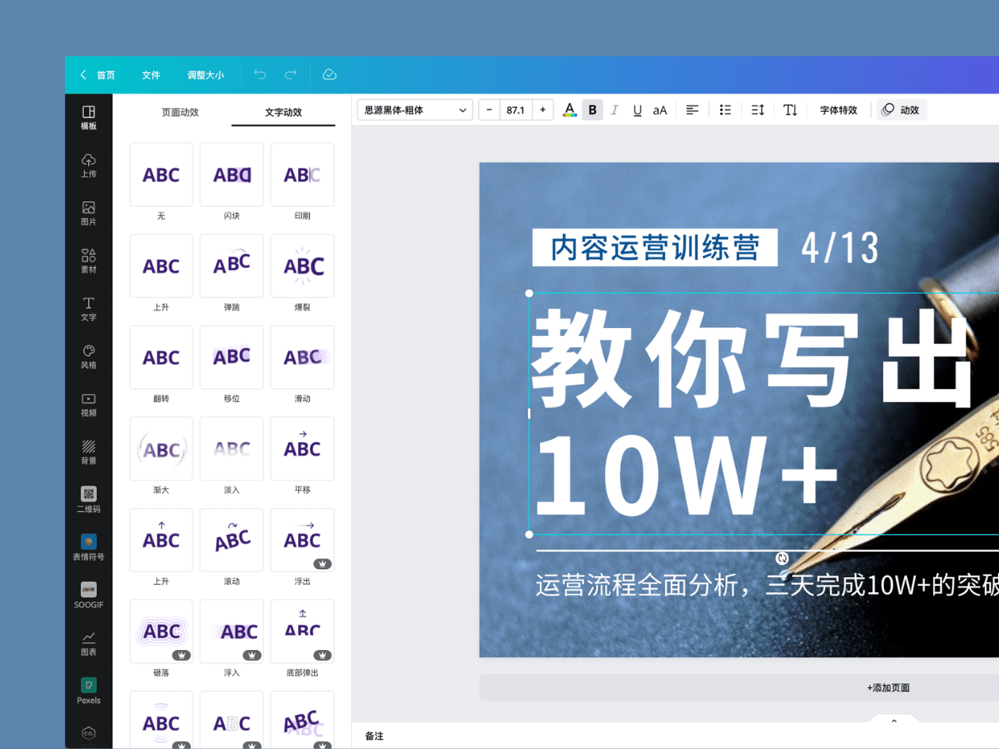Toggle uppercase aA letter case
Viewport: 999px width, 749px height.
point(660,110)
